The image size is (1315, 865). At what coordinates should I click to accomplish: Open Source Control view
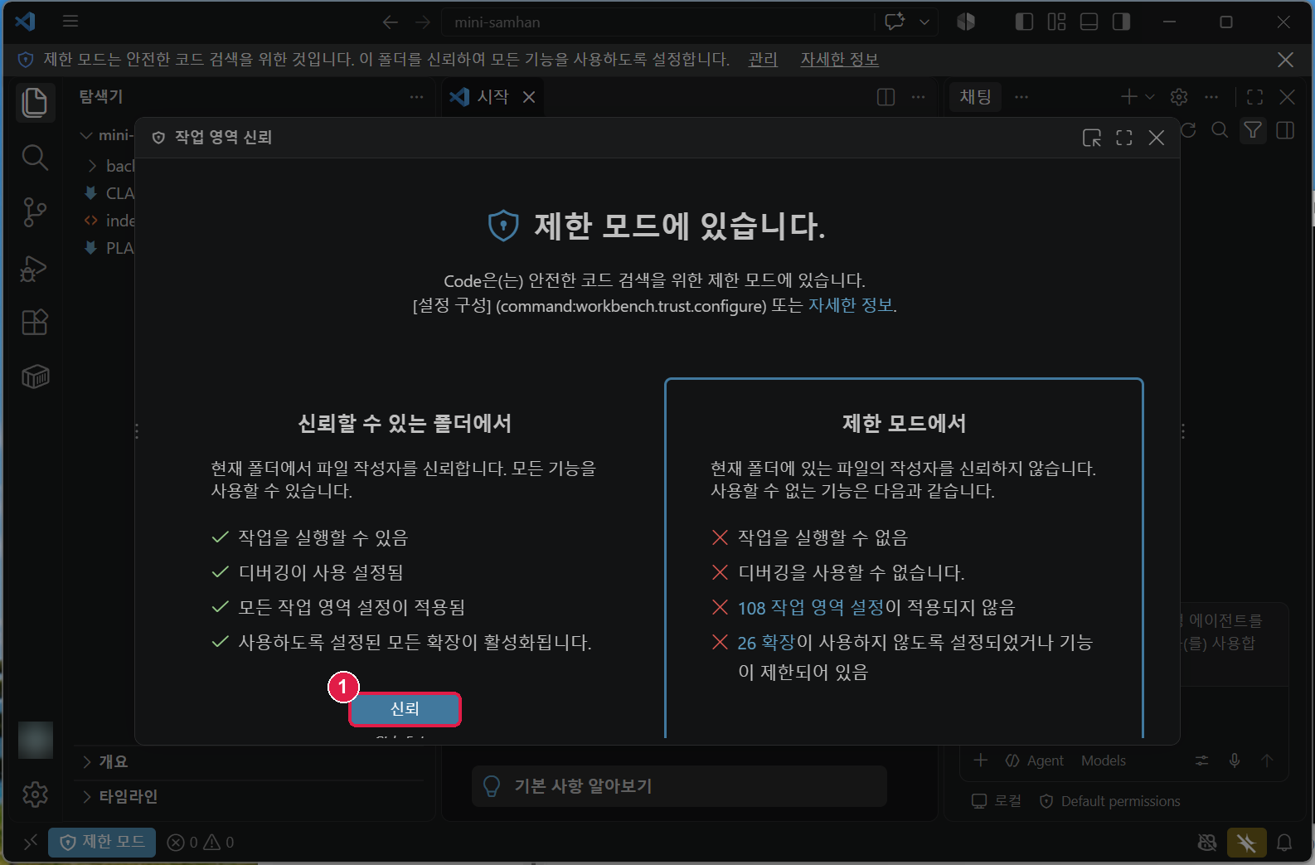tap(35, 212)
